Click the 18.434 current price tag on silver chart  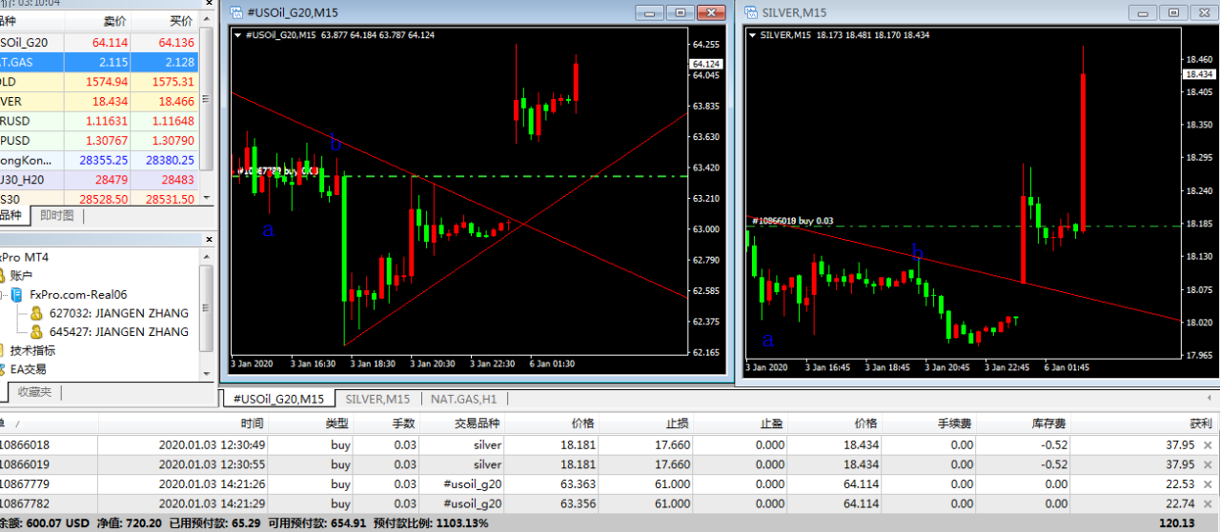1199,74
